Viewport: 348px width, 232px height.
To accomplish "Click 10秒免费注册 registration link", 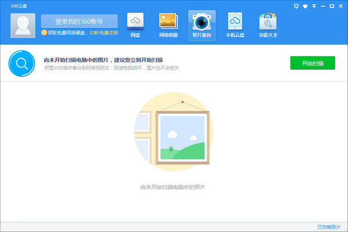I will click(103, 33).
